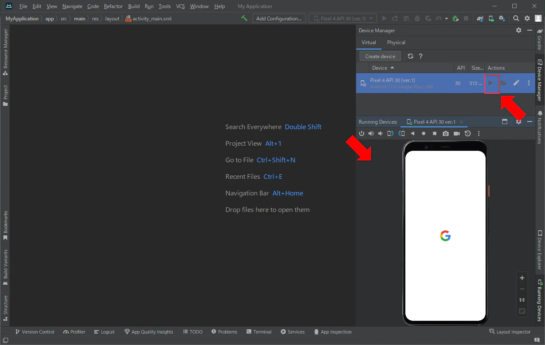The width and height of the screenshot is (545, 345).
Task: Toggle Running Devices window mode icon
Action: [x=505, y=122]
